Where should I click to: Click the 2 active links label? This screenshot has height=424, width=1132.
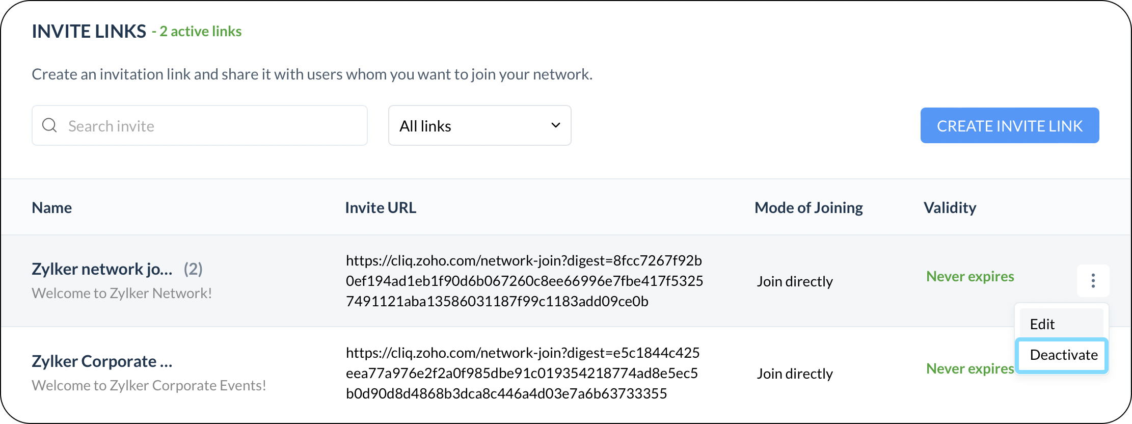click(200, 32)
